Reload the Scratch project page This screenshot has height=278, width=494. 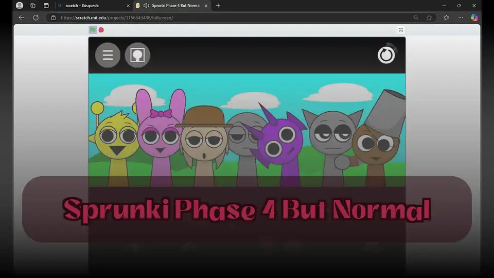coord(36,18)
